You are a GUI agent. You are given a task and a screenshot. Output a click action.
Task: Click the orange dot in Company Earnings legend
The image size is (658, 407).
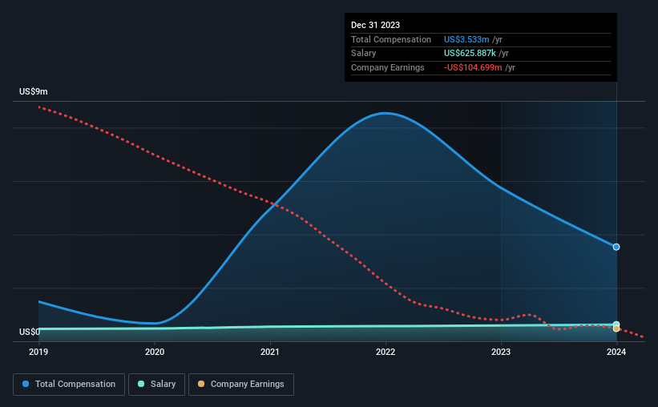[201, 384]
